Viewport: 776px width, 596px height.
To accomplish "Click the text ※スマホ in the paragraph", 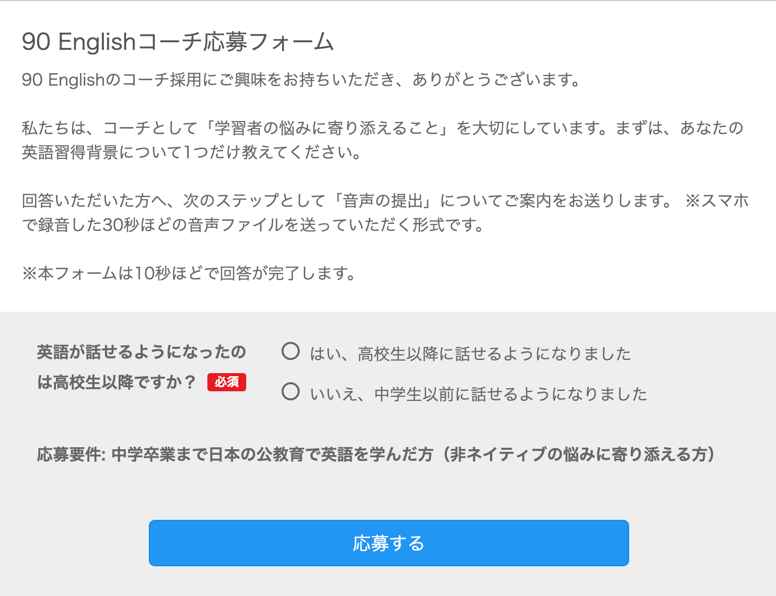I will (716, 201).
